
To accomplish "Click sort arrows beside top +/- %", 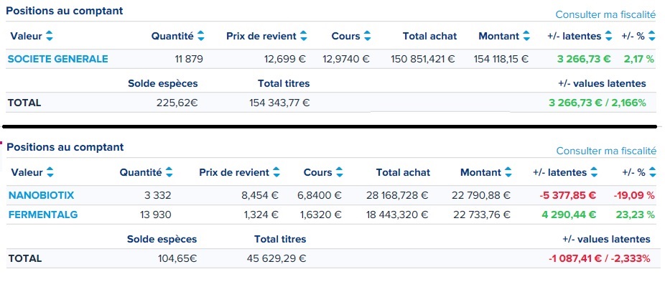I will [x=652, y=36].
